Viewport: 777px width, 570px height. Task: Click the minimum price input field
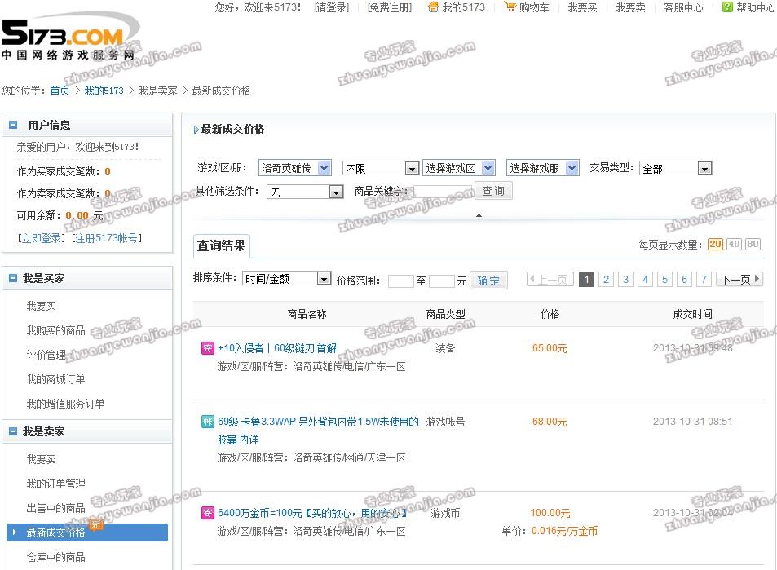[401, 281]
